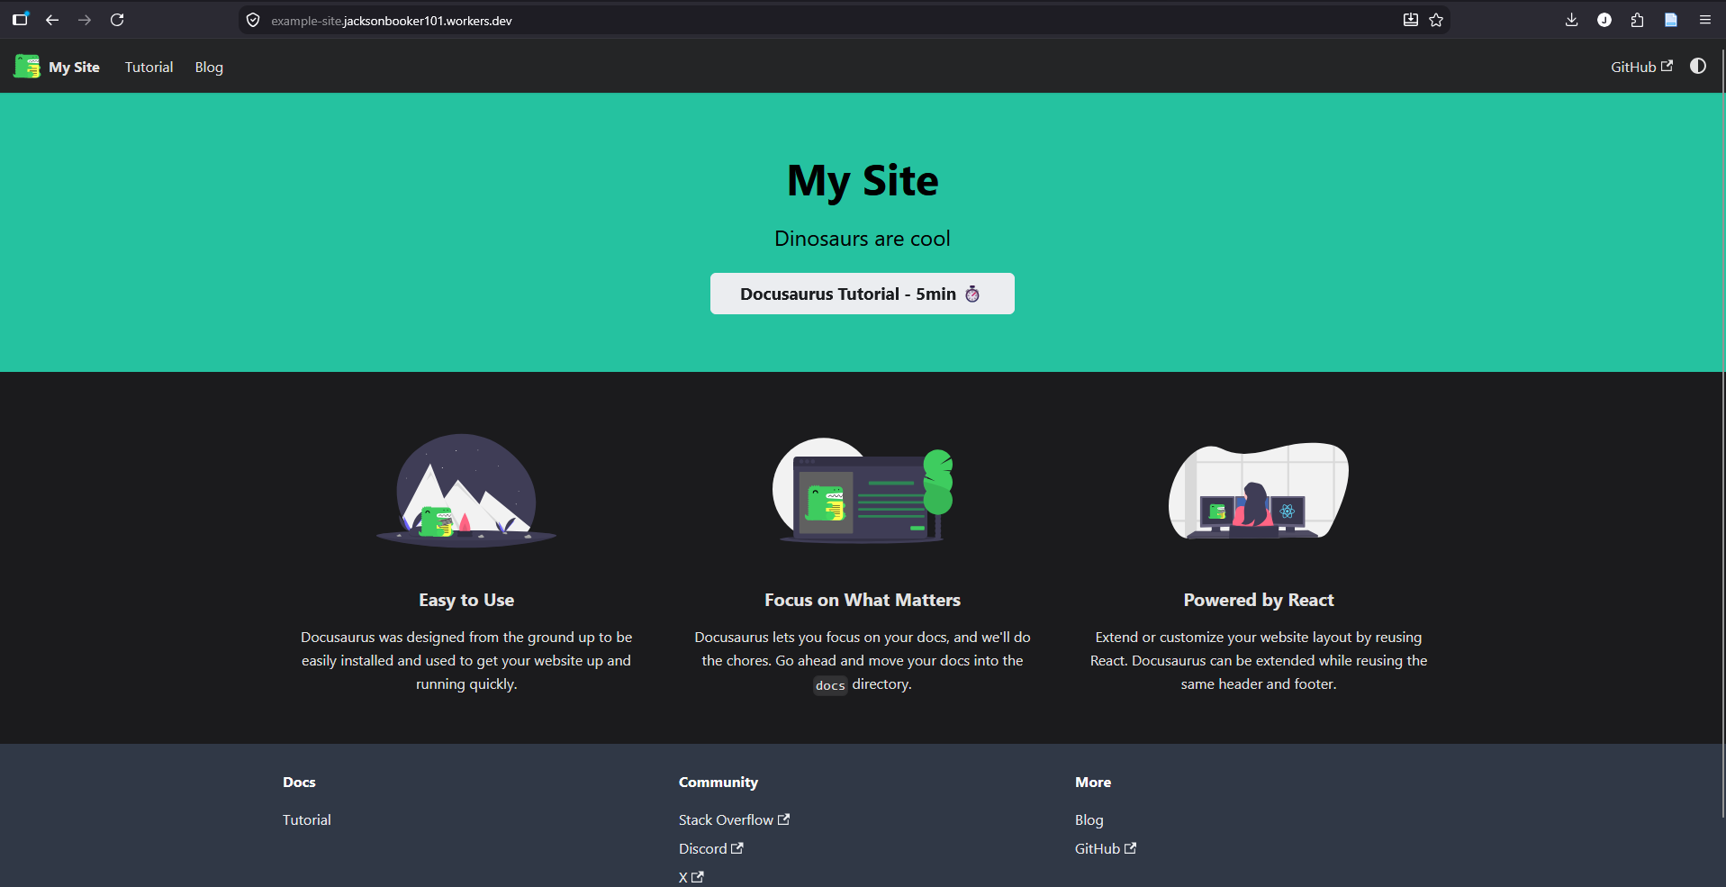Toggle dark and light mode switch
The width and height of the screenshot is (1726, 887).
pyautogui.click(x=1698, y=66)
